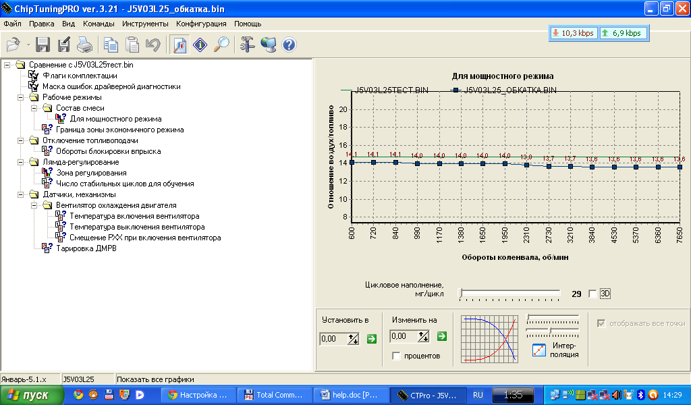Enable the 3D checkbox

(x=593, y=294)
